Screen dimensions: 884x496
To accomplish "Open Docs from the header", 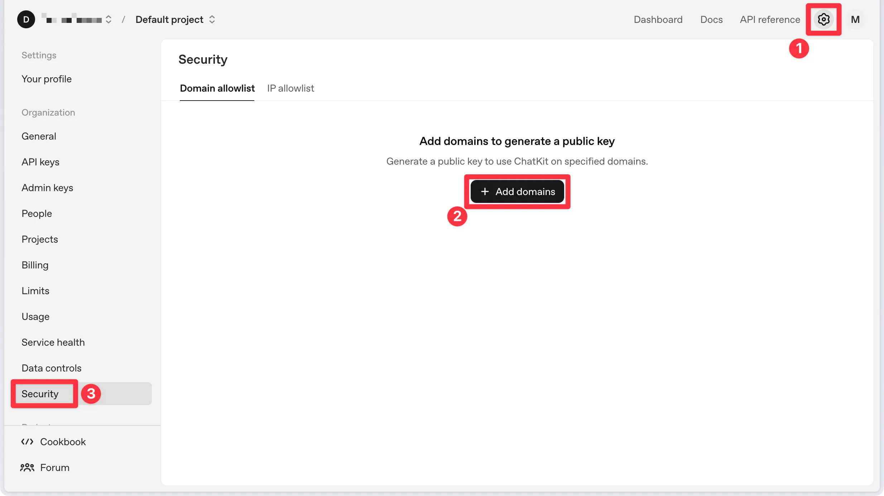I will coord(711,19).
